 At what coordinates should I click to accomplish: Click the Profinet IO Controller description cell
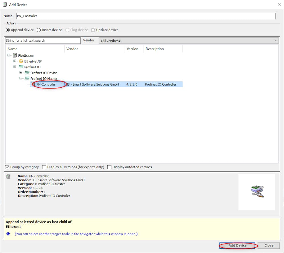(x=160, y=85)
